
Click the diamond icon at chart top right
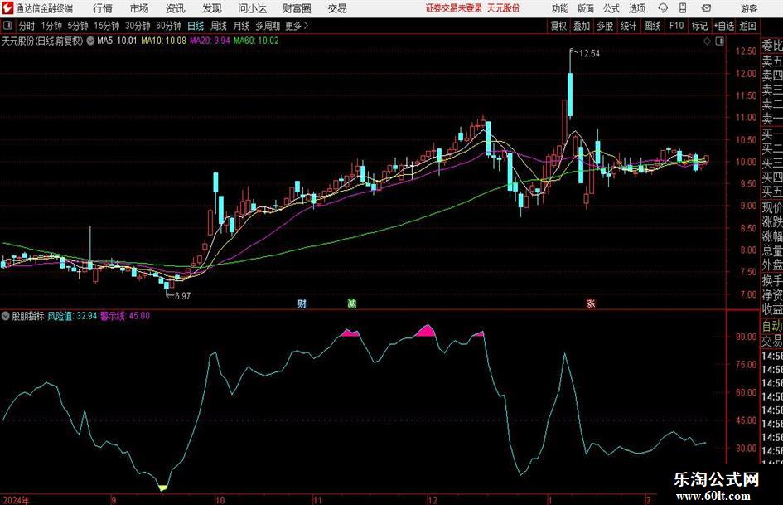[707, 41]
